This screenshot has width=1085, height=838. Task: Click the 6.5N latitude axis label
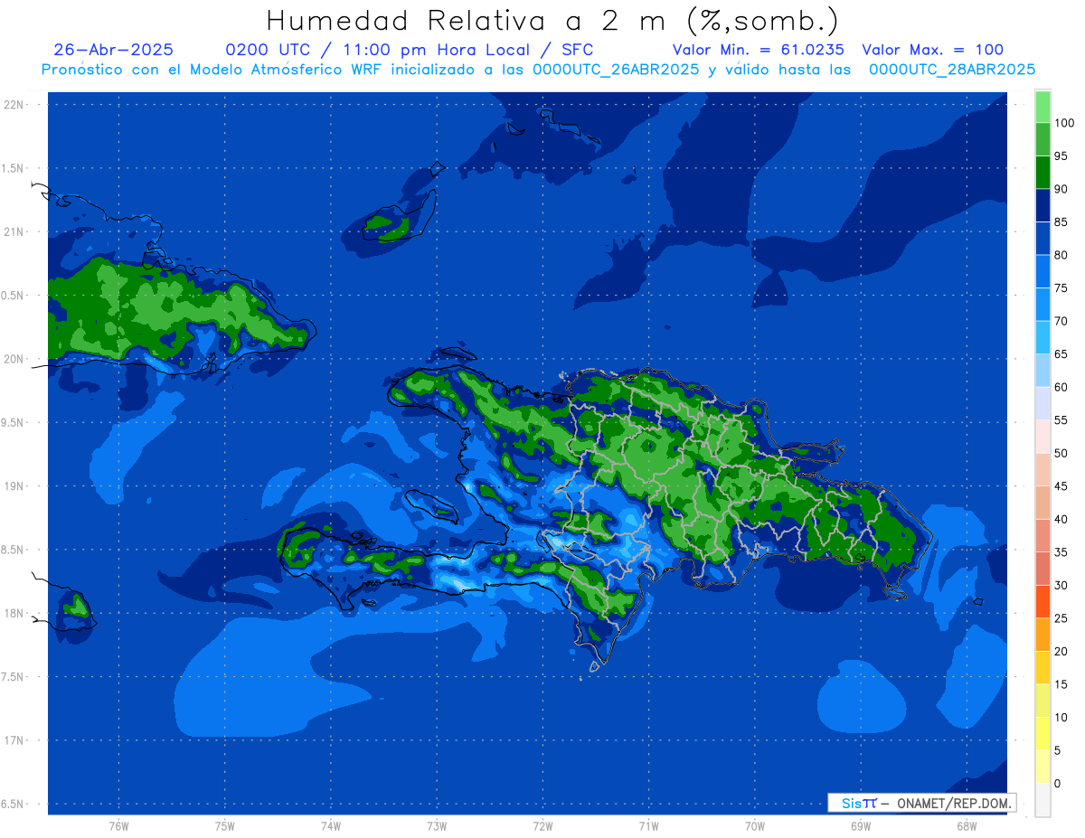pyautogui.click(x=14, y=804)
